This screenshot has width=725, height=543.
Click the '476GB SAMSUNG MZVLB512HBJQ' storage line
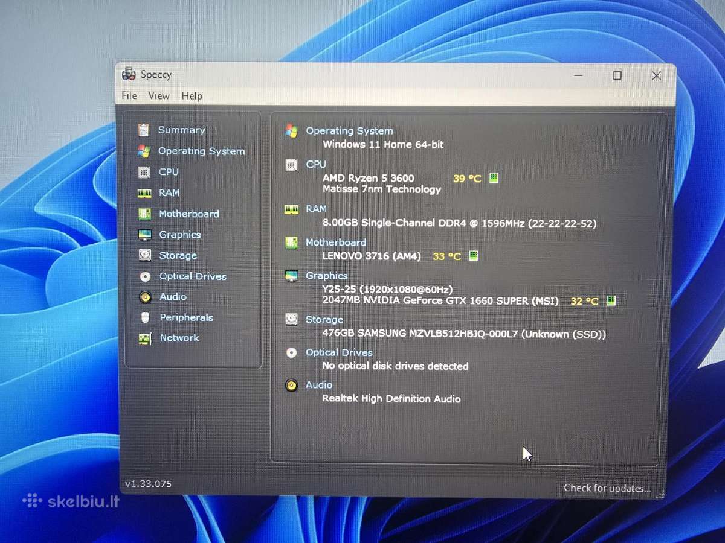[x=464, y=334]
